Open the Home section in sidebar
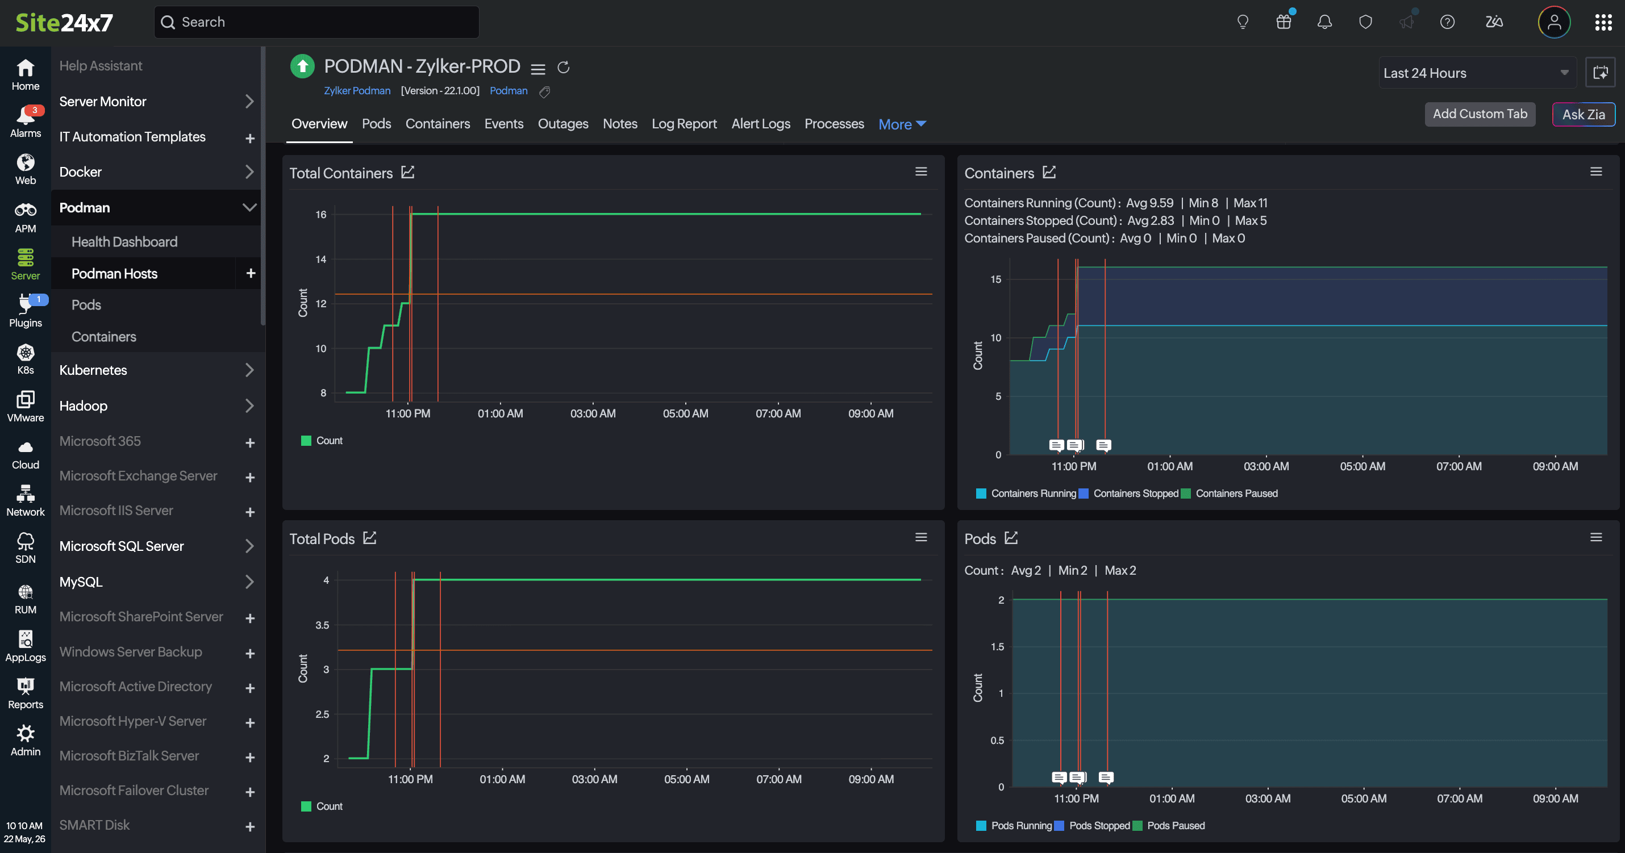This screenshot has width=1625, height=853. [x=25, y=74]
